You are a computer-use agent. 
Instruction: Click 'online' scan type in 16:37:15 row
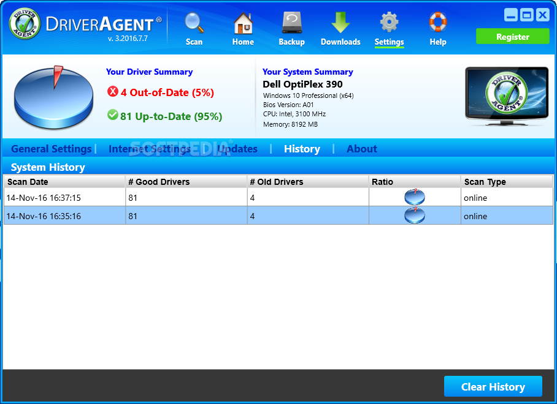click(x=475, y=198)
